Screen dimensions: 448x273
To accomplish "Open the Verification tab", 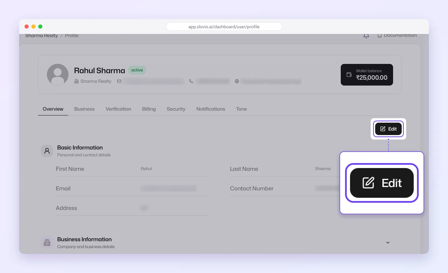I will click(118, 109).
